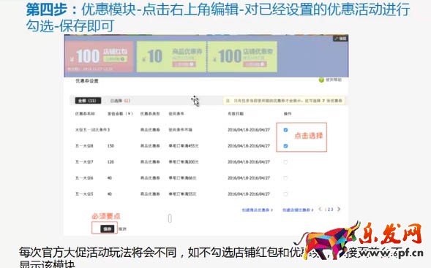The height and width of the screenshot is (268, 431).
Task: Check the 满55元 coupon row checkbox
Action: (x=285, y=194)
